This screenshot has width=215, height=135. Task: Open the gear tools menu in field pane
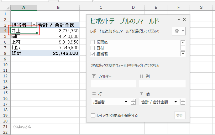179,31
